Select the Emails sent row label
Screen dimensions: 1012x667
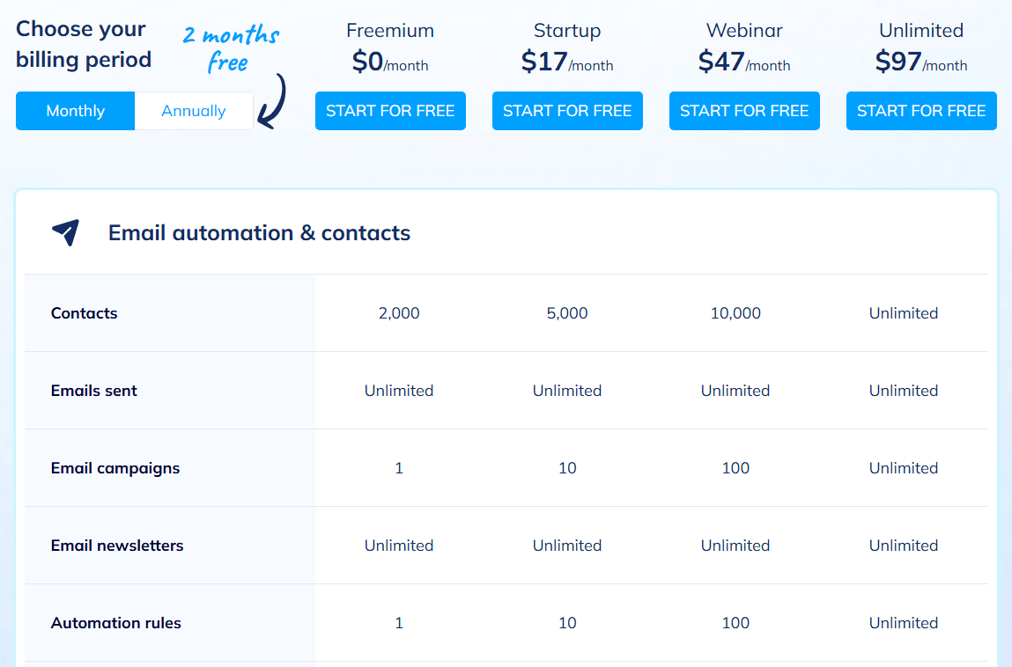pos(94,391)
